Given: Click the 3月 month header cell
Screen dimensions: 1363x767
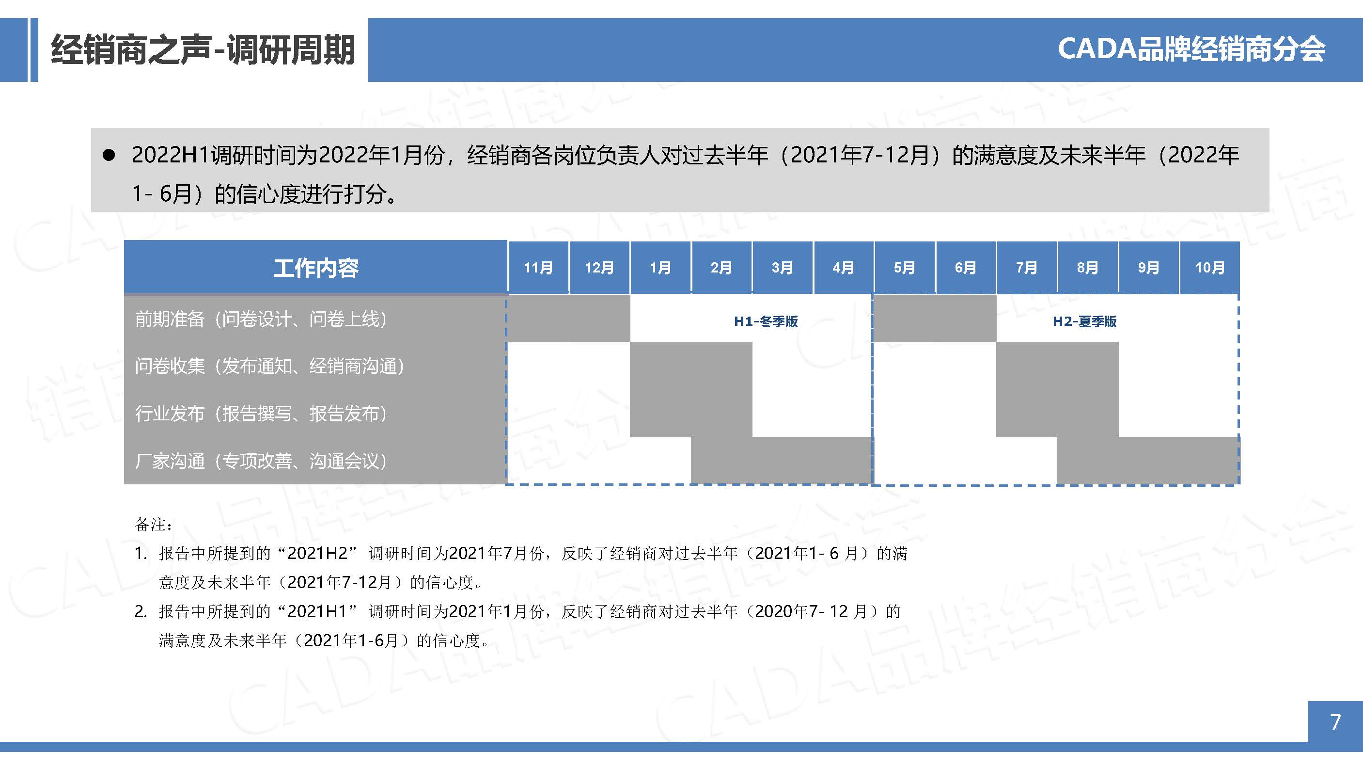Looking at the screenshot, I should 782,268.
